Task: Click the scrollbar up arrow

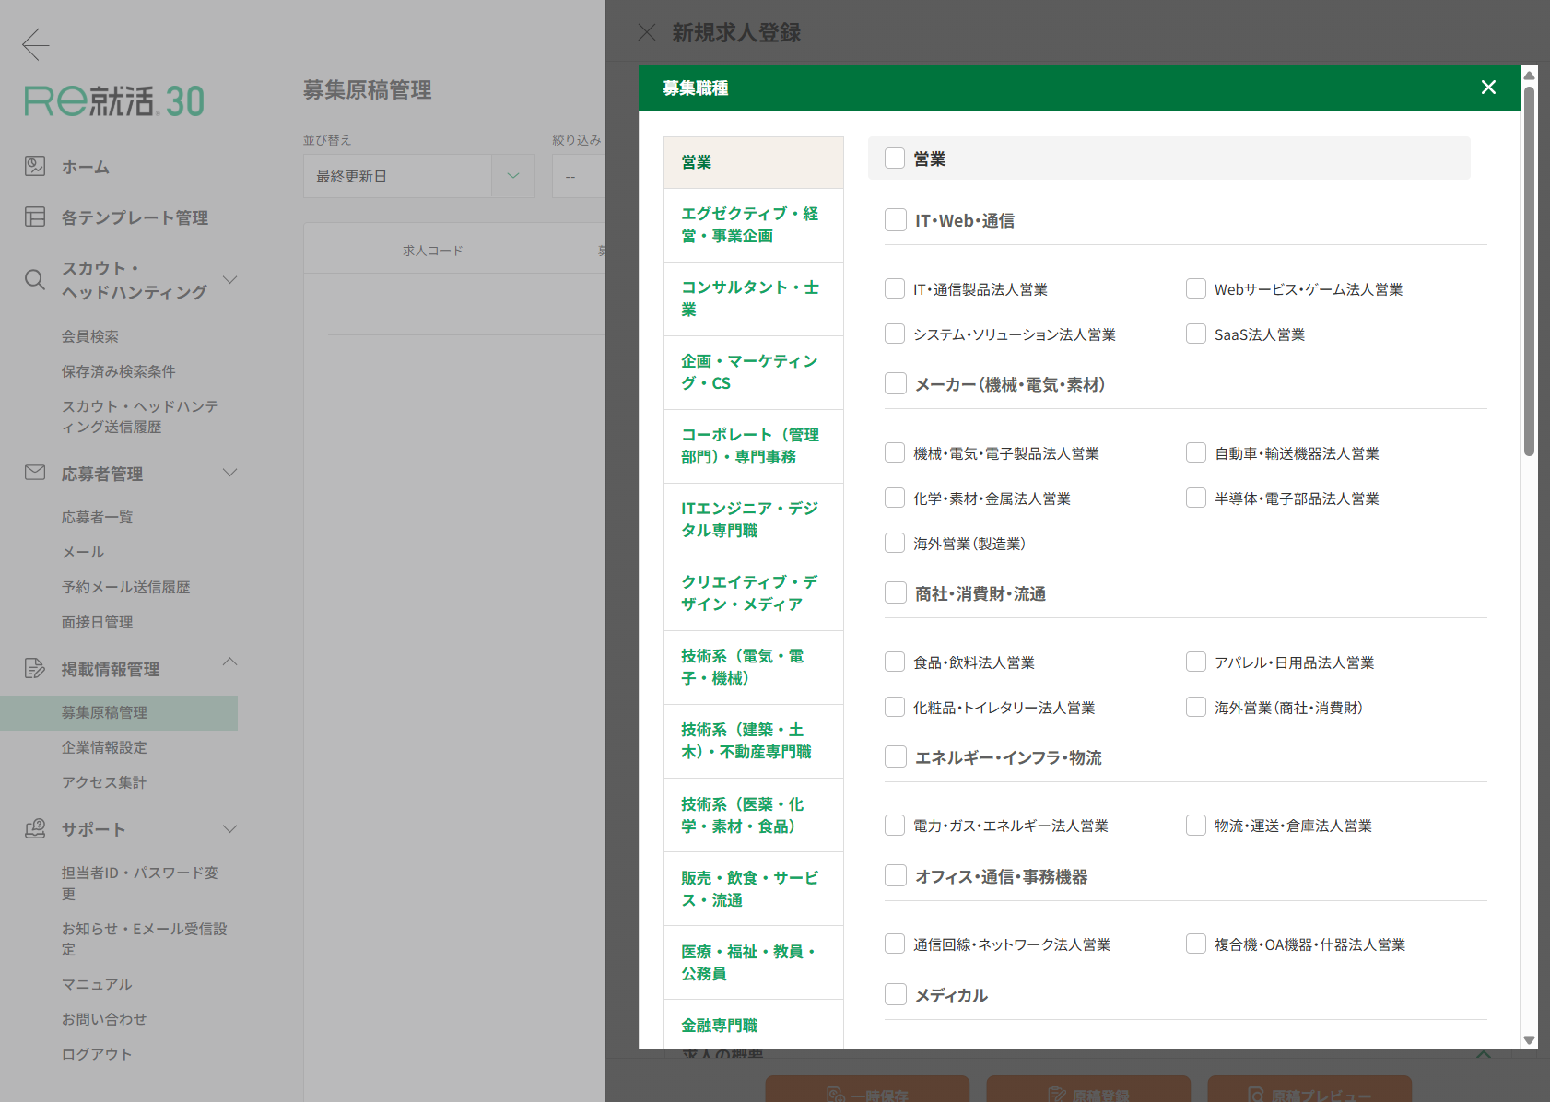Action: pyautogui.click(x=1529, y=75)
